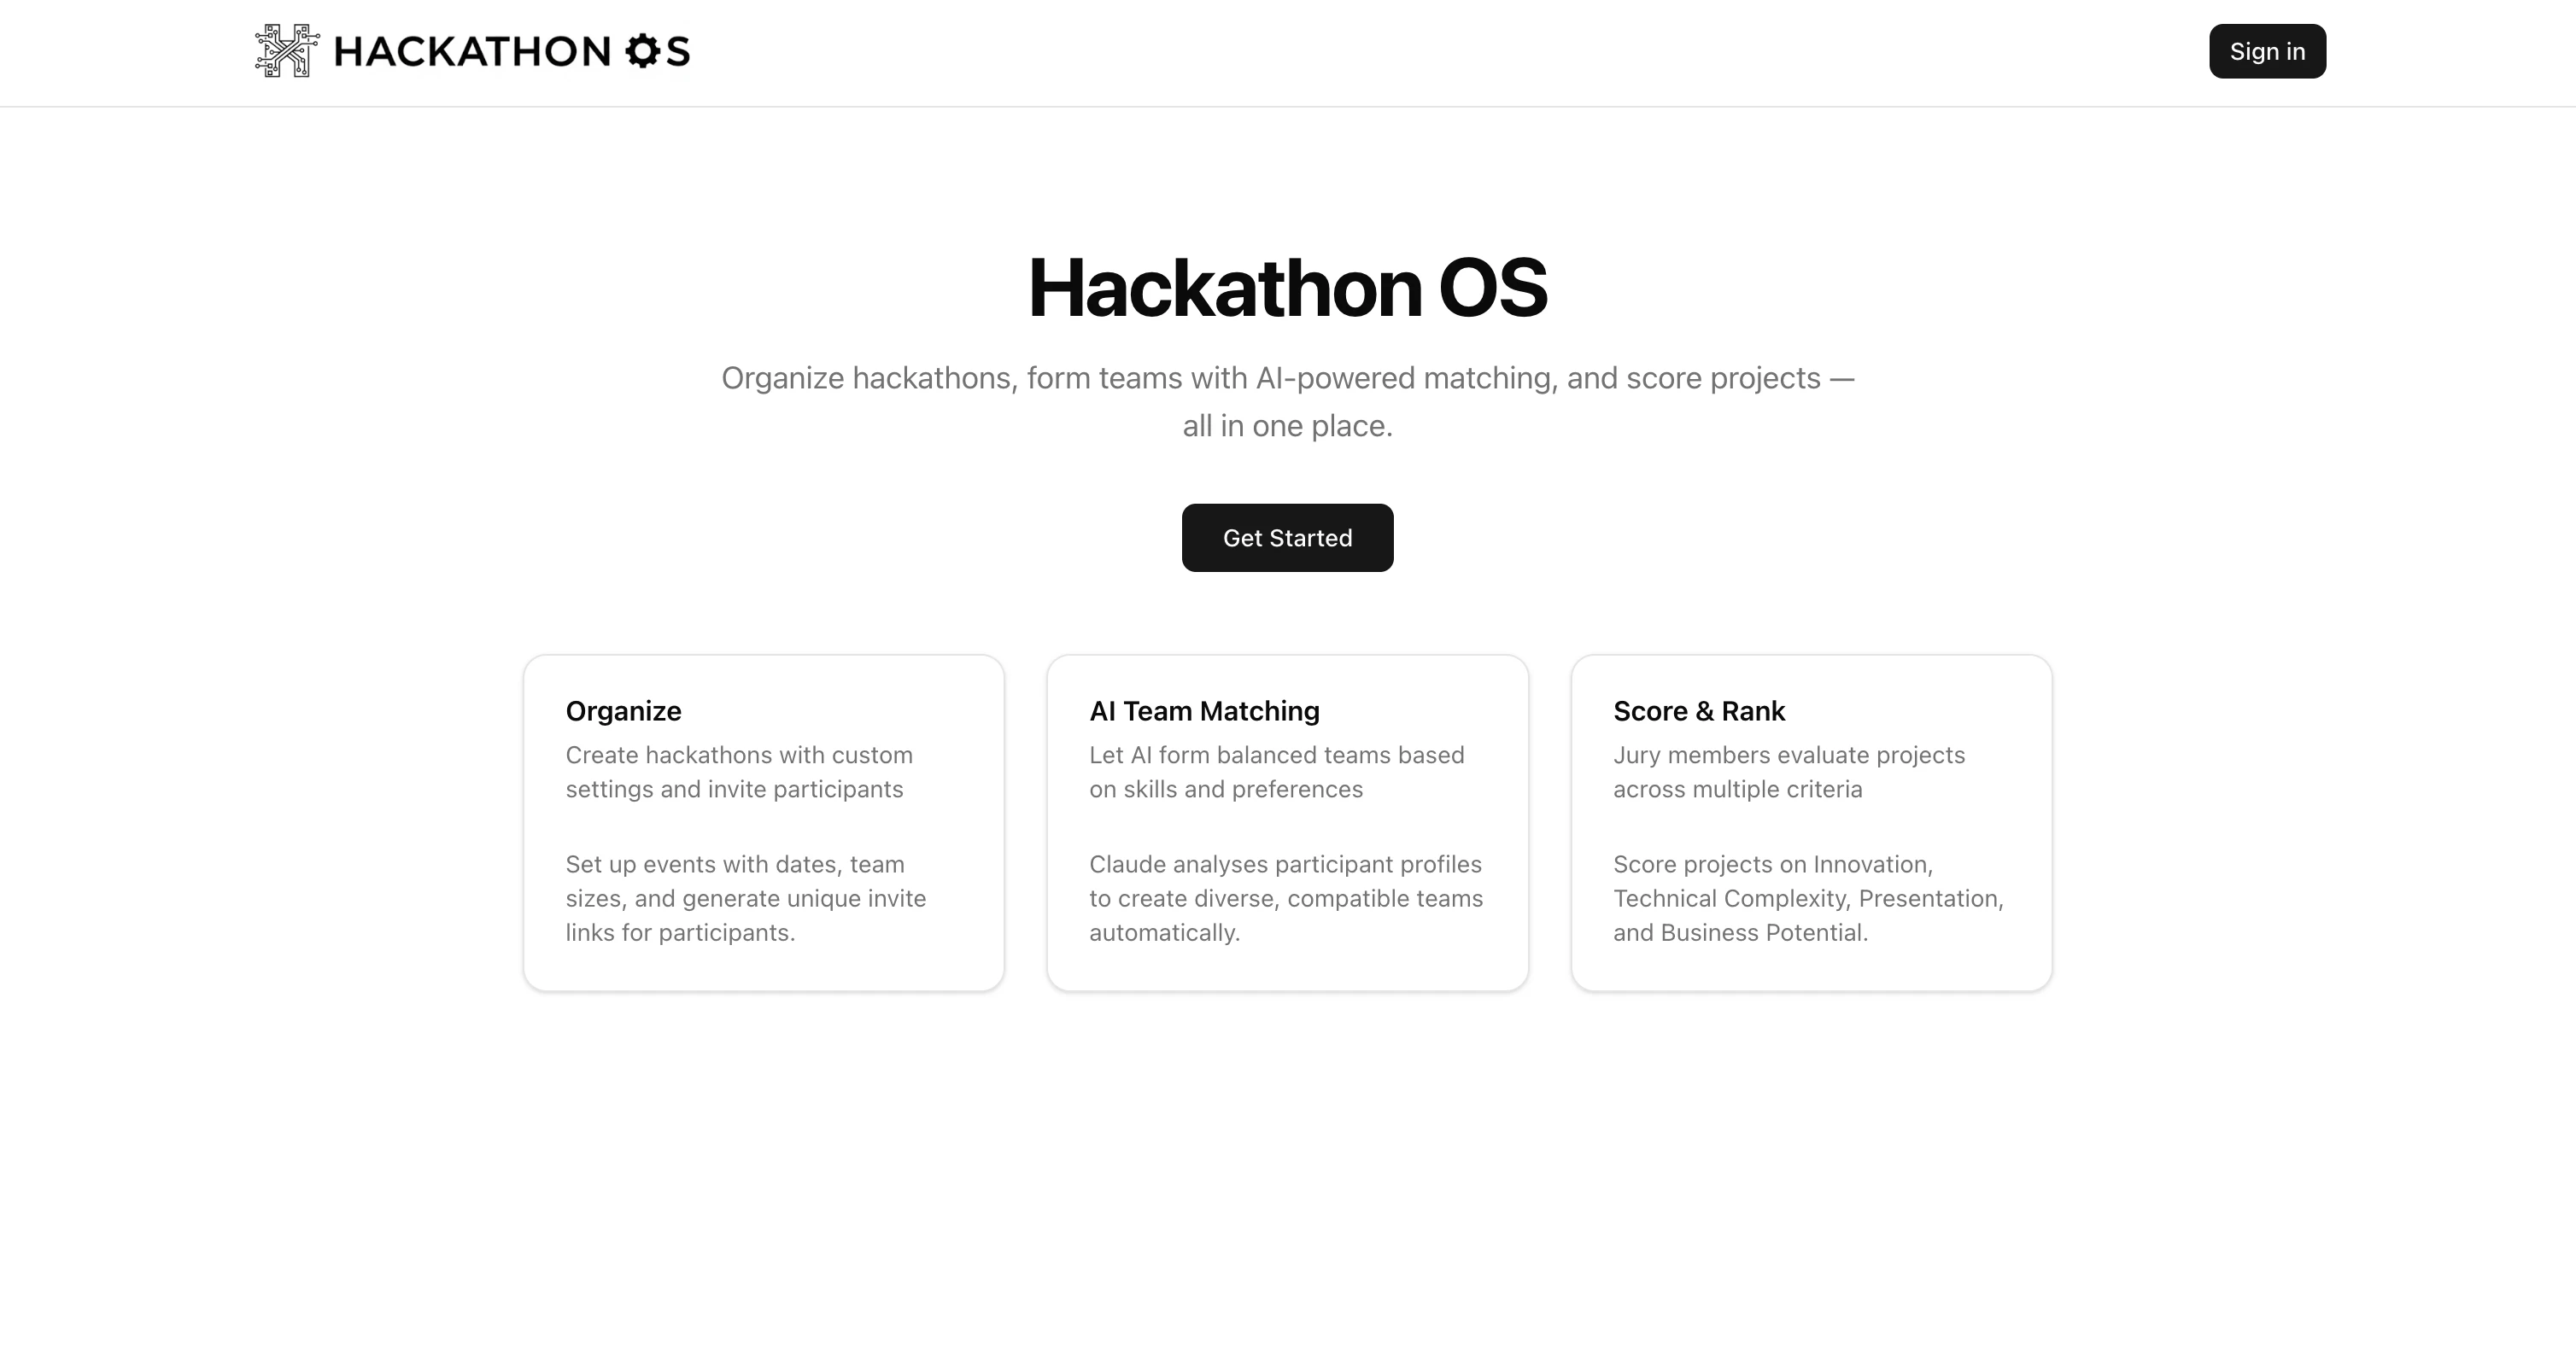The width and height of the screenshot is (2576, 1354).
Task: Click the HACKATHON OS wordmark text
Action: click(510, 53)
